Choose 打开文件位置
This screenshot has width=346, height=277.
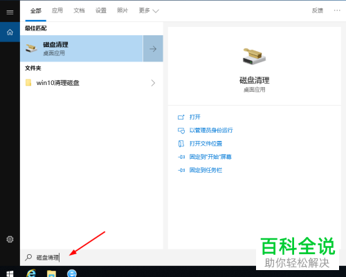pos(206,144)
